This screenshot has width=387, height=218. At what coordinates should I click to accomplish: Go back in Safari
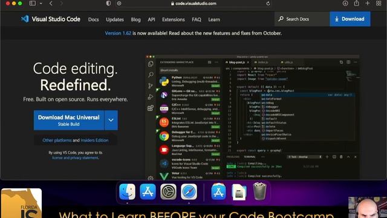click(51, 3)
